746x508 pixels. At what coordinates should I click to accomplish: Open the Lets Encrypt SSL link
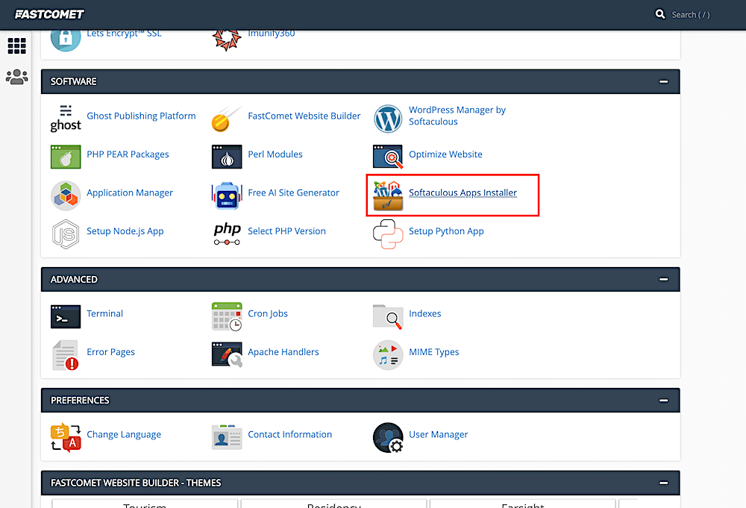click(x=124, y=34)
